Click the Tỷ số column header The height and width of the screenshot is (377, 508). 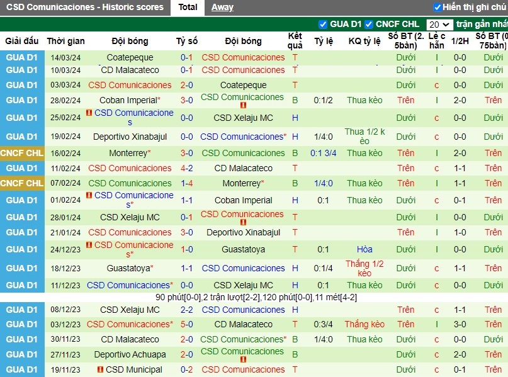[186, 41]
